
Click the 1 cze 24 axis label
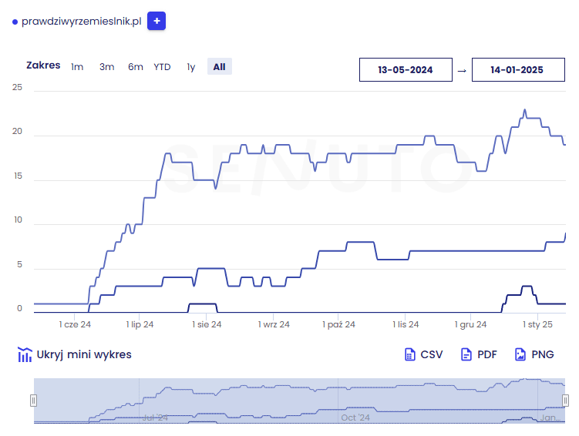pos(75,324)
